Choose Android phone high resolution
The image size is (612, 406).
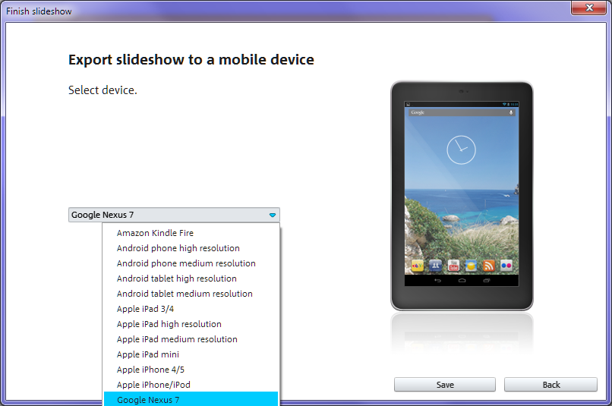[191, 248]
